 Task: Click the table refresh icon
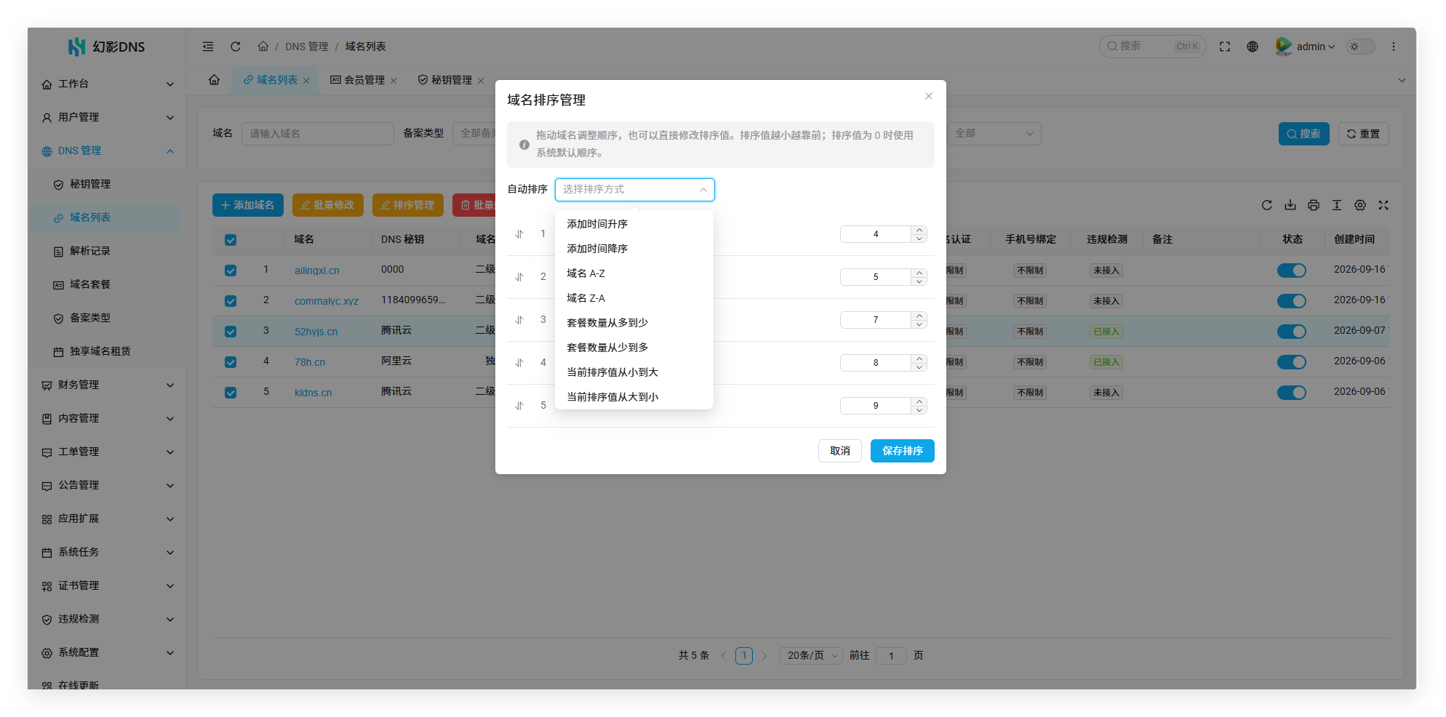coord(1267,205)
